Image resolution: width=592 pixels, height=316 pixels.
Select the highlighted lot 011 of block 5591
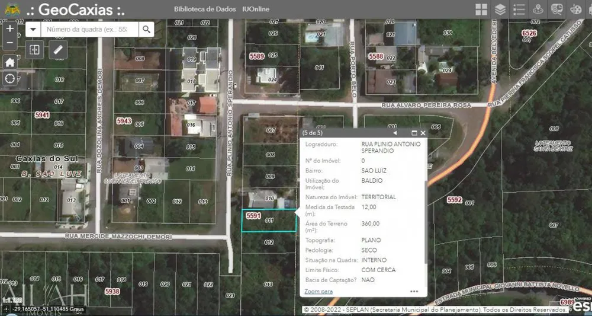(269, 221)
